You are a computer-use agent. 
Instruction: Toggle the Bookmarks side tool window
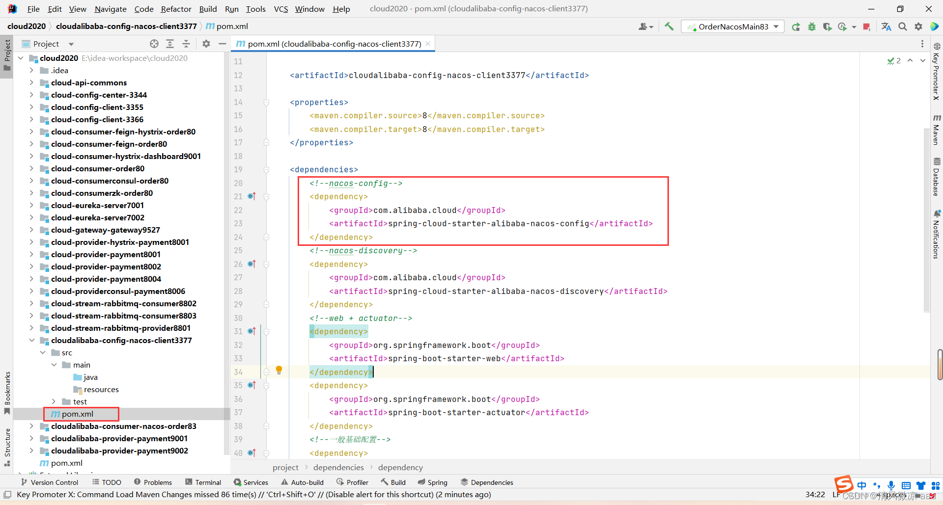[7, 393]
